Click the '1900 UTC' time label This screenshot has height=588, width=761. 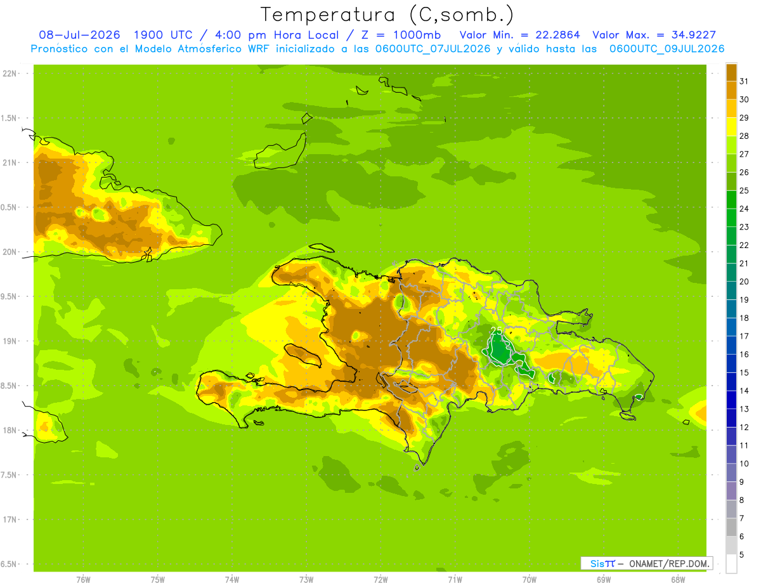tap(165, 35)
